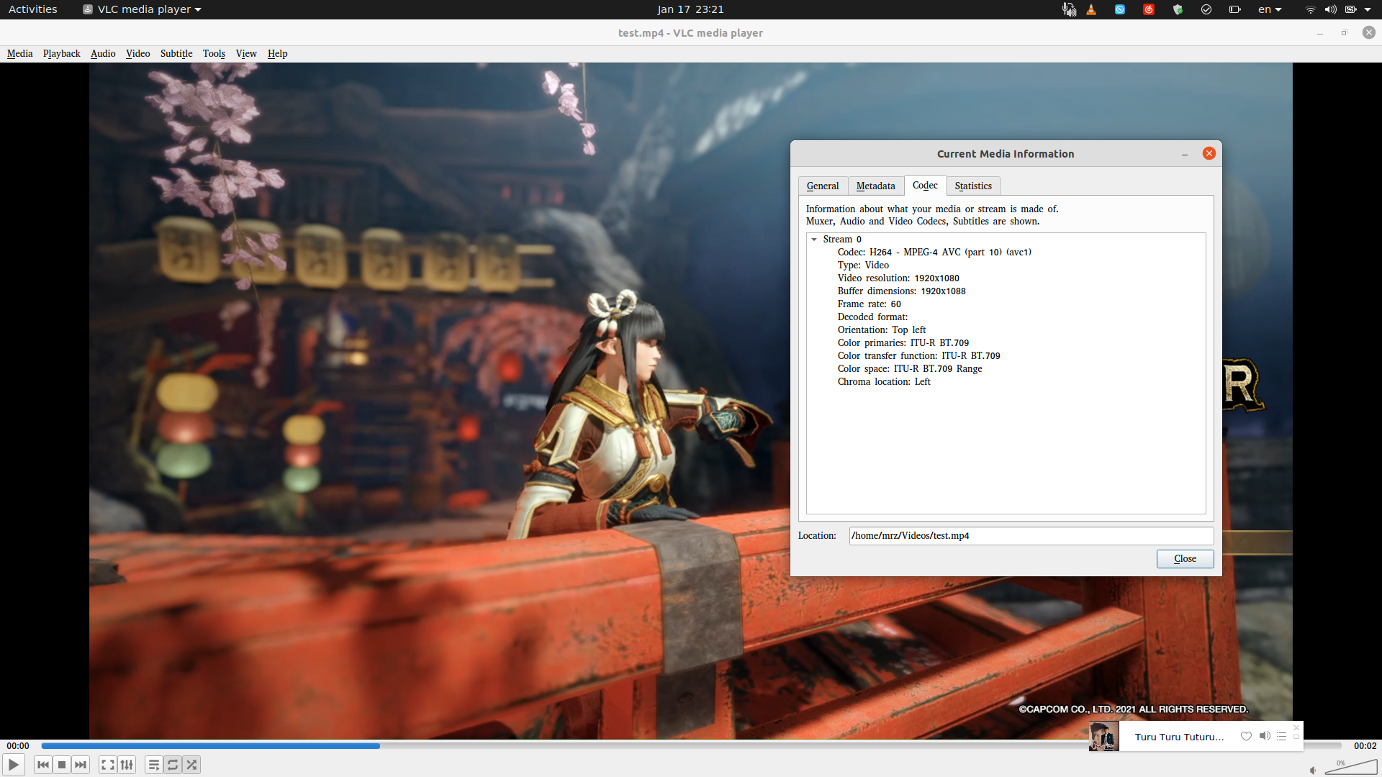Toggle random shuffle playback
Viewport: 1382px width, 777px height.
pos(191,765)
